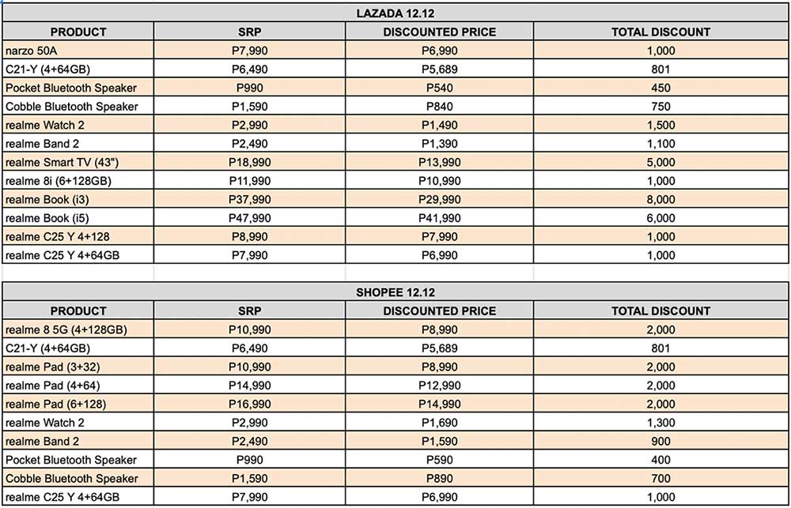This screenshot has height=508, width=791.
Task: Select the 6,000 total discount cell
Action: (x=660, y=218)
